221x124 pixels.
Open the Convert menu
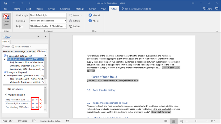(x=75, y=15)
